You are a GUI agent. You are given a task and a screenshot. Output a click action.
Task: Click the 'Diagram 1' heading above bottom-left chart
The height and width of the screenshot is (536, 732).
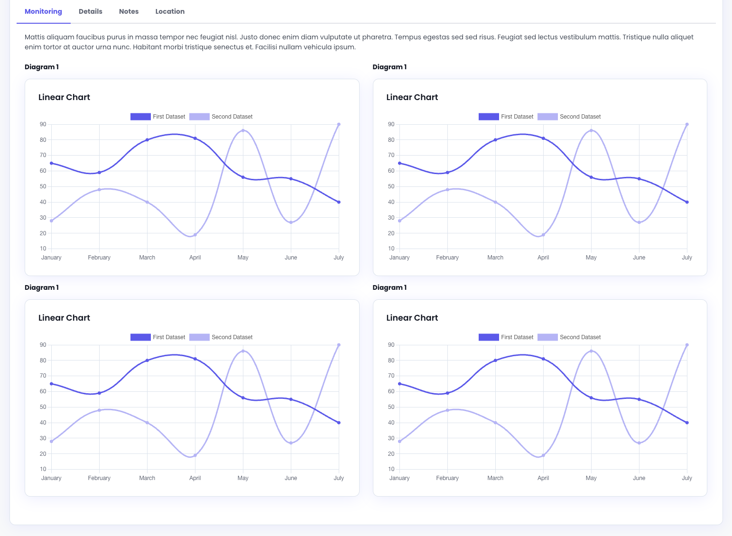coord(42,287)
